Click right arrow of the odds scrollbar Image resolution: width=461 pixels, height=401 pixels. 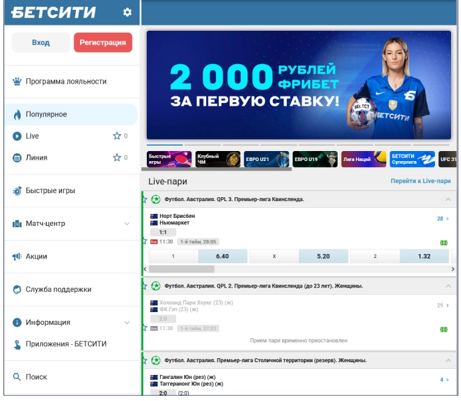[x=453, y=269]
